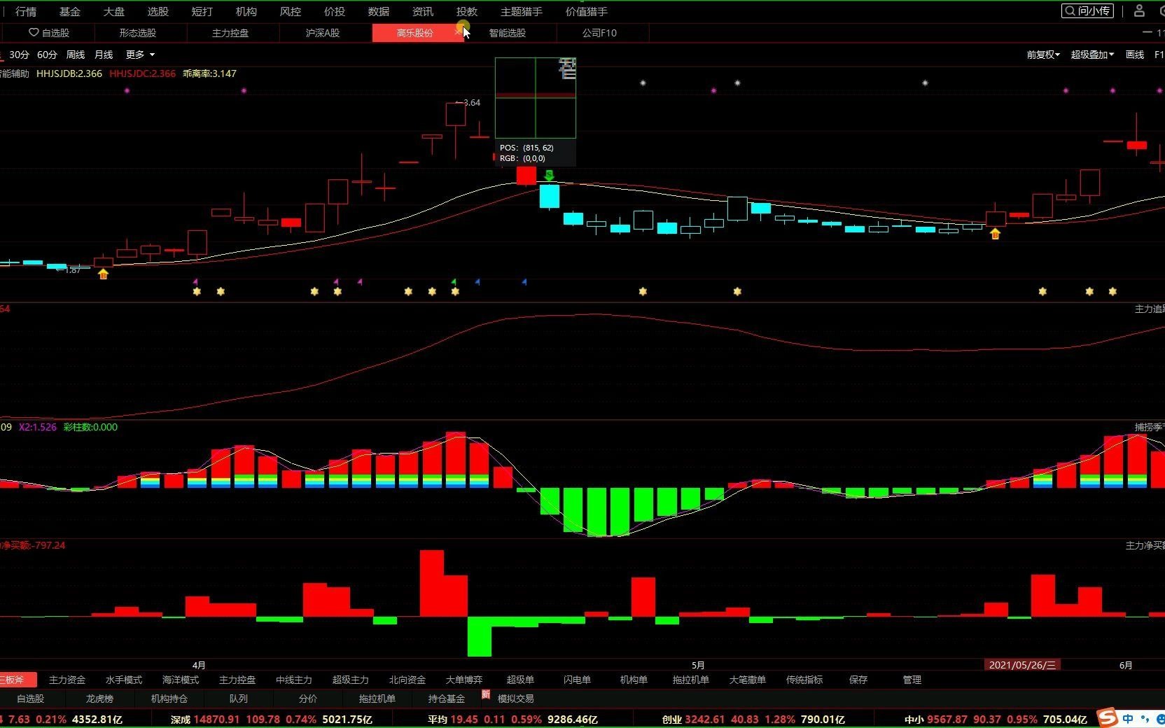This screenshot has width=1165, height=728.
Task: Open the 模拟交易 bottom tab
Action: pyautogui.click(x=516, y=699)
